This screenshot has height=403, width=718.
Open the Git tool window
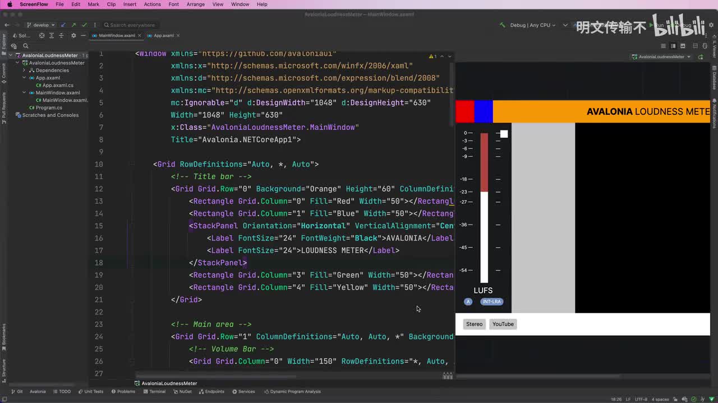(x=16, y=391)
